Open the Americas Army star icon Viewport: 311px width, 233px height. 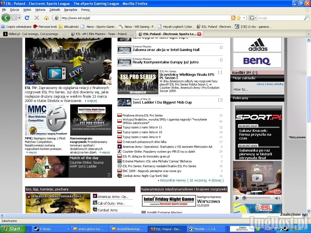[95, 196]
